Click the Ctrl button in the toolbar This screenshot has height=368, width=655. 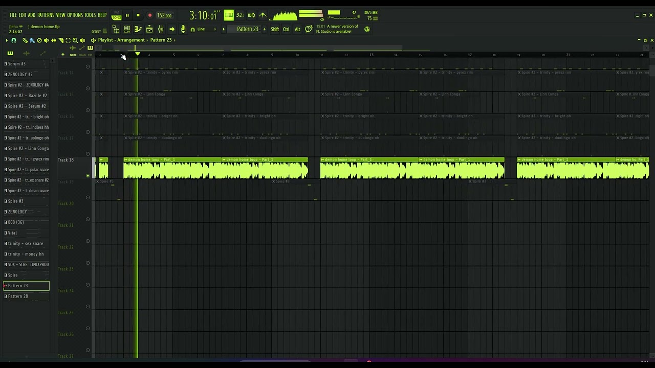point(286,29)
